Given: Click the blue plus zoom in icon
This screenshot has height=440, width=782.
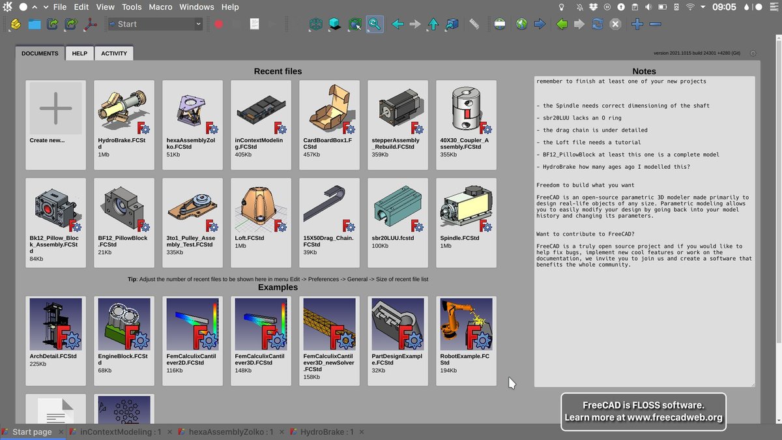Looking at the screenshot, I should [637, 24].
